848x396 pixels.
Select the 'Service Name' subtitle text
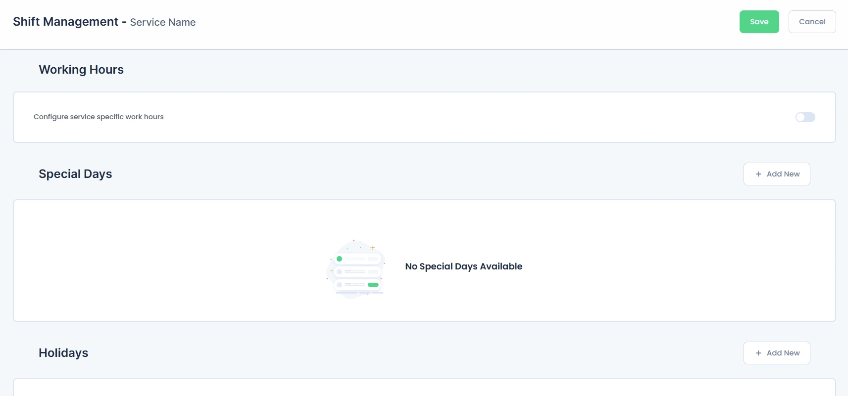163,22
